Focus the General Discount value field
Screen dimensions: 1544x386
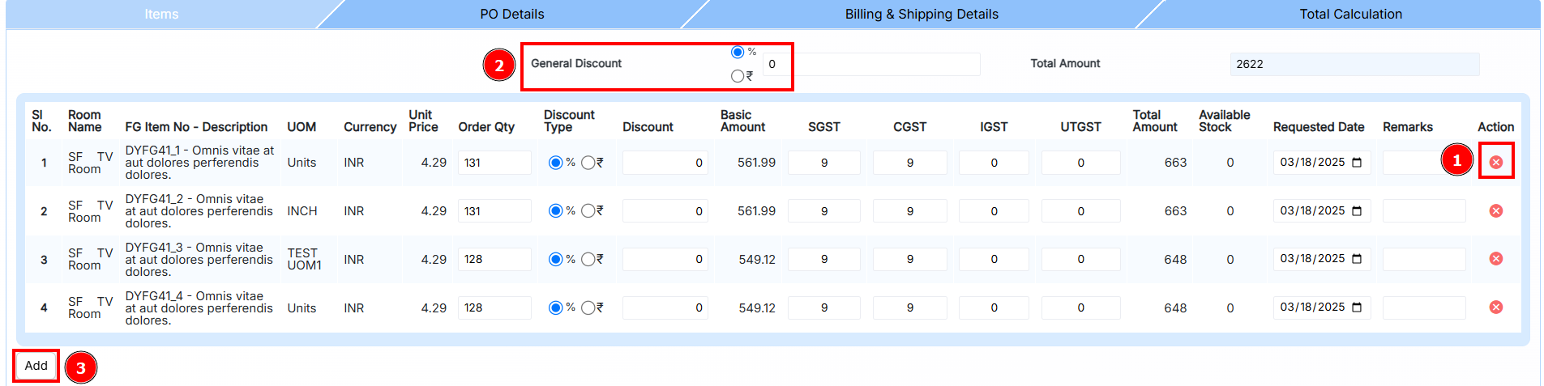point(870,65)
